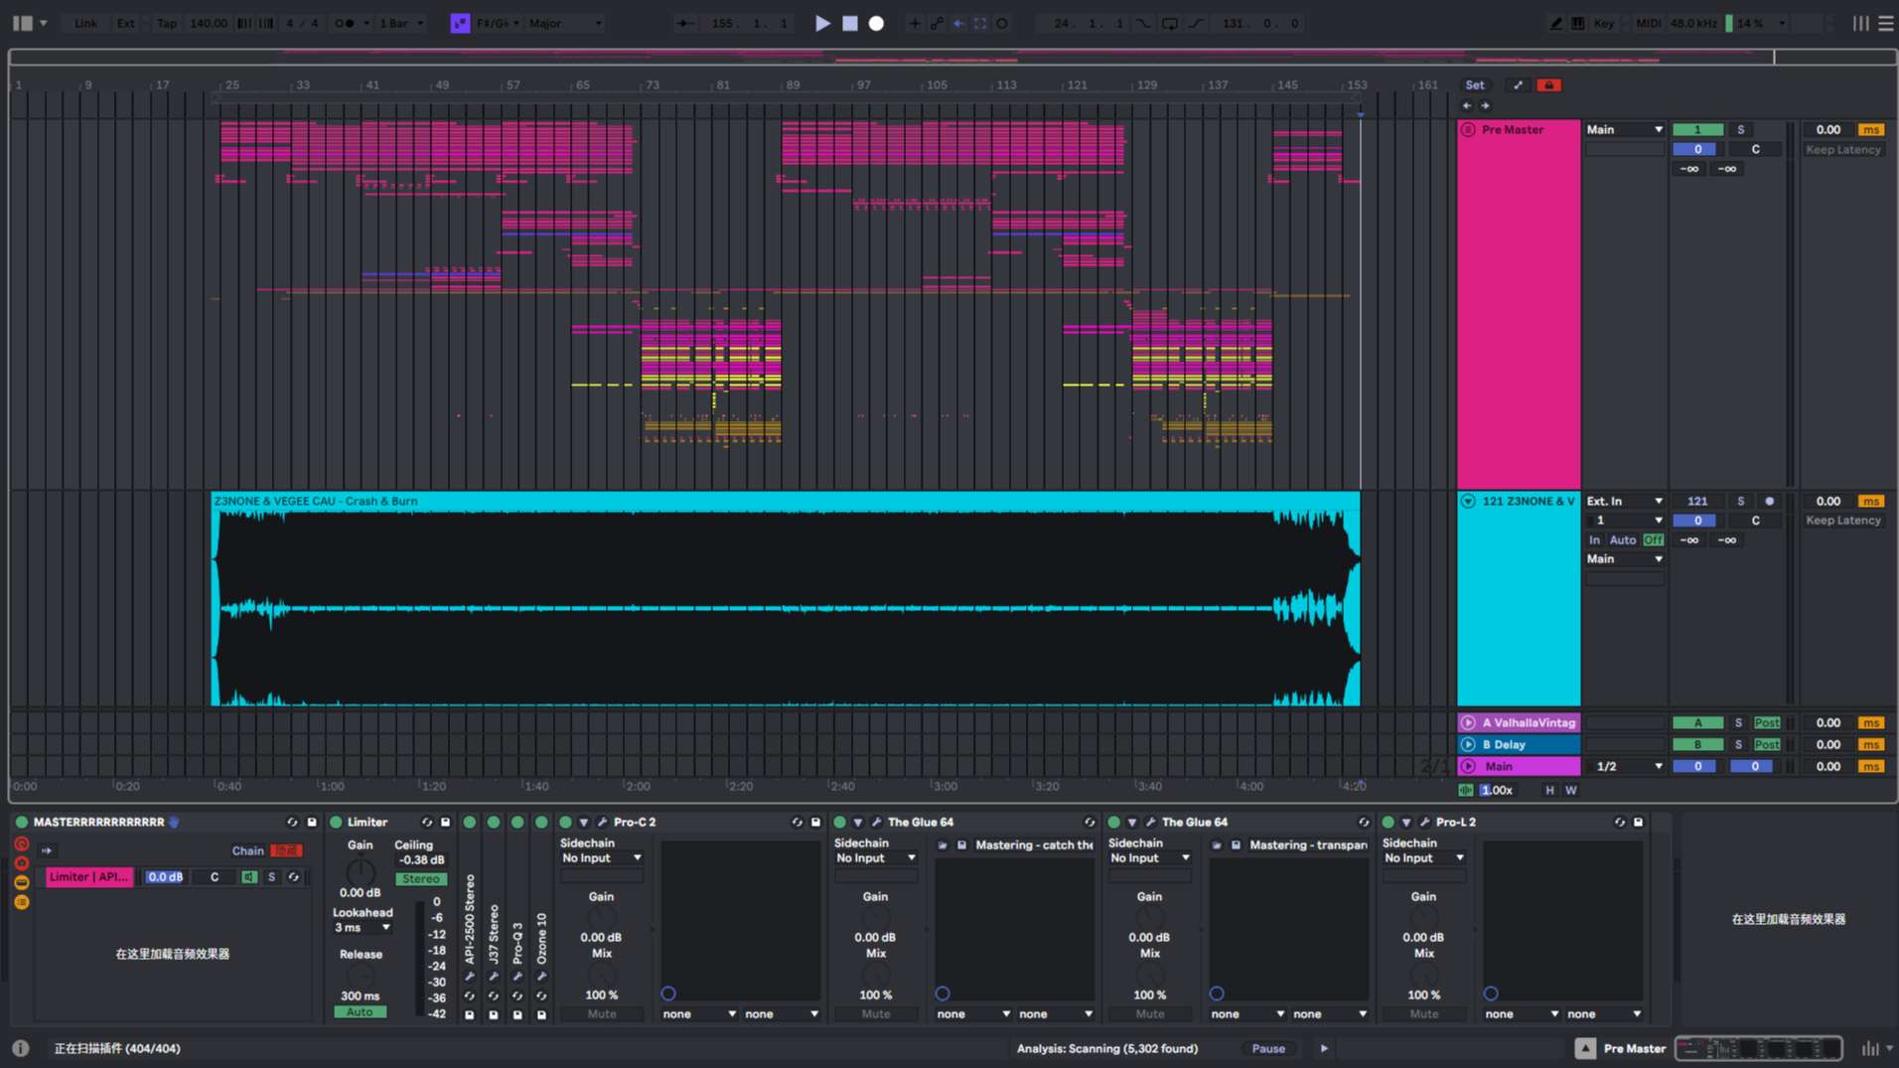
Task: Click the Link button in top bar
Action: (85, 23)
